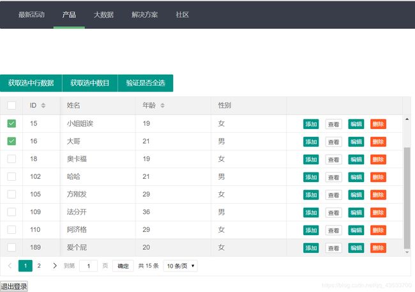415x292 pixels.
Task: Check the row with ID 102
Action: coord(11,177)
